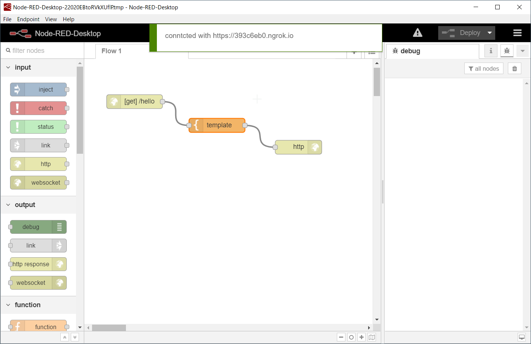Click the Node-RED-Desktop header title text

coord(68,34)
